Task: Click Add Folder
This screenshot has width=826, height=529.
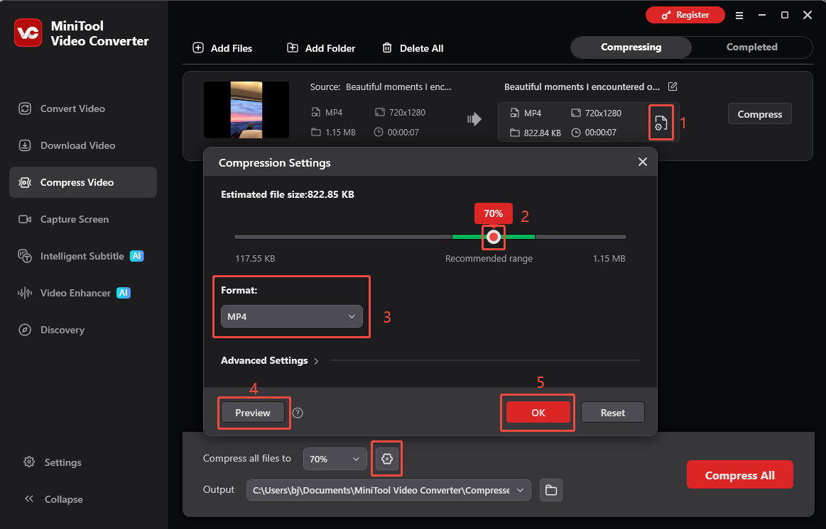Action: (321, 48)
